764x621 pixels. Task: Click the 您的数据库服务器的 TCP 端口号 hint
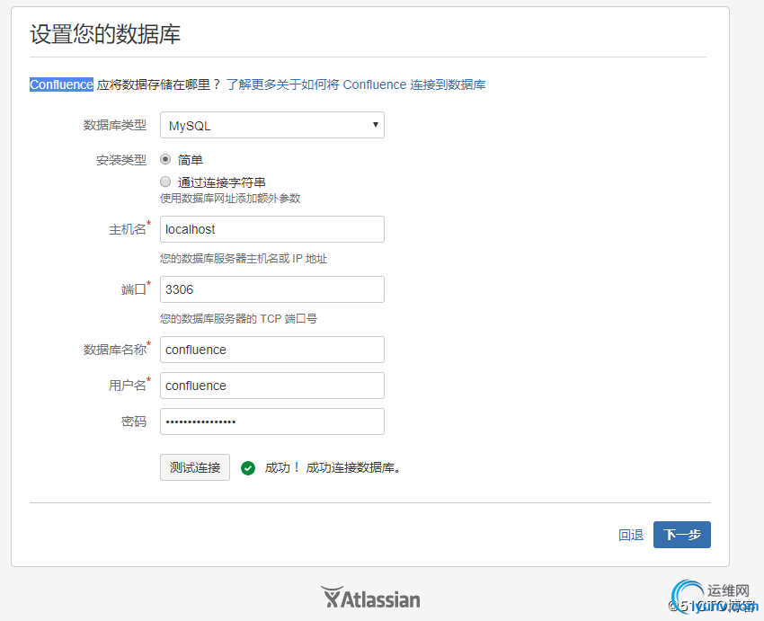click(238, 319)
